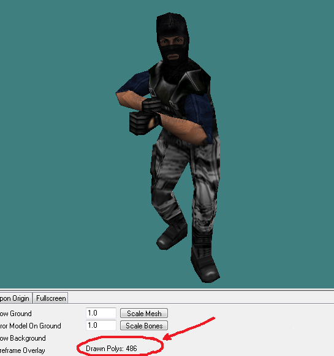Toggle the Show Background option
The height and width of the screenshot is (356, 334).
(23, 338)
